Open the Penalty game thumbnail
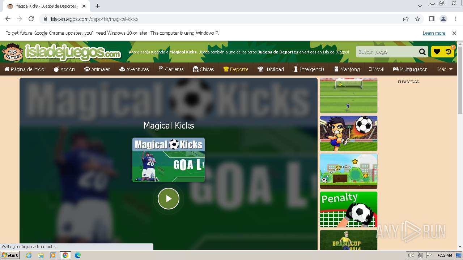The width and height of the screenshot is (463, 260). (349, 209)
